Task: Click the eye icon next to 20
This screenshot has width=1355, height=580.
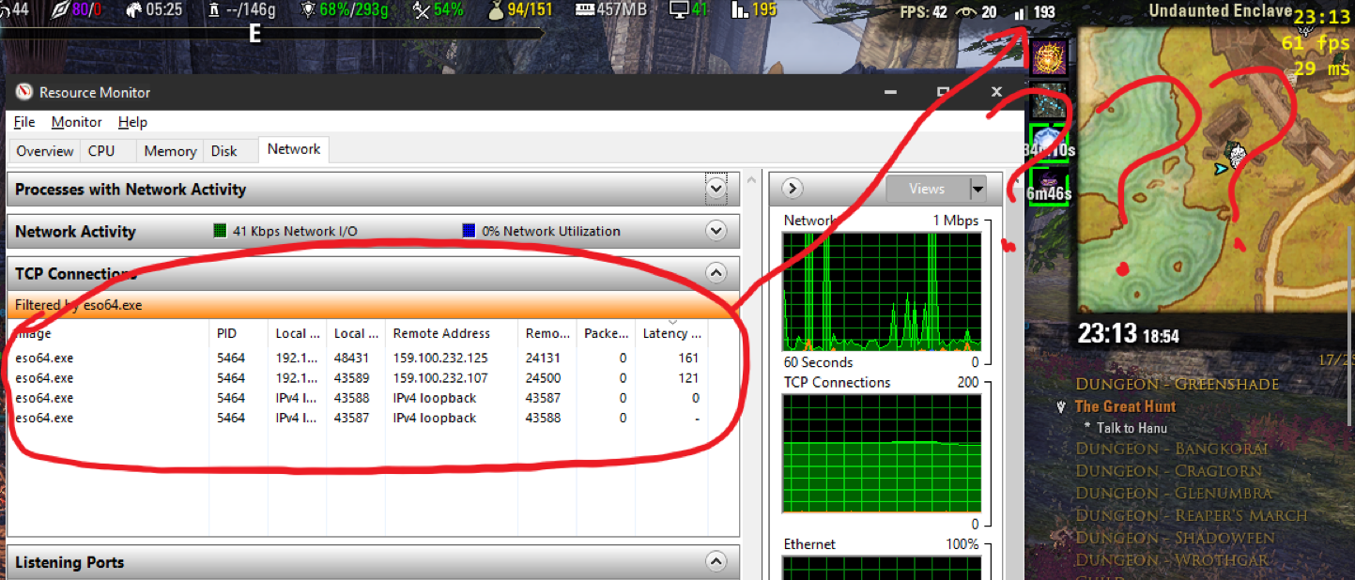Action: (x=965, y=12)
